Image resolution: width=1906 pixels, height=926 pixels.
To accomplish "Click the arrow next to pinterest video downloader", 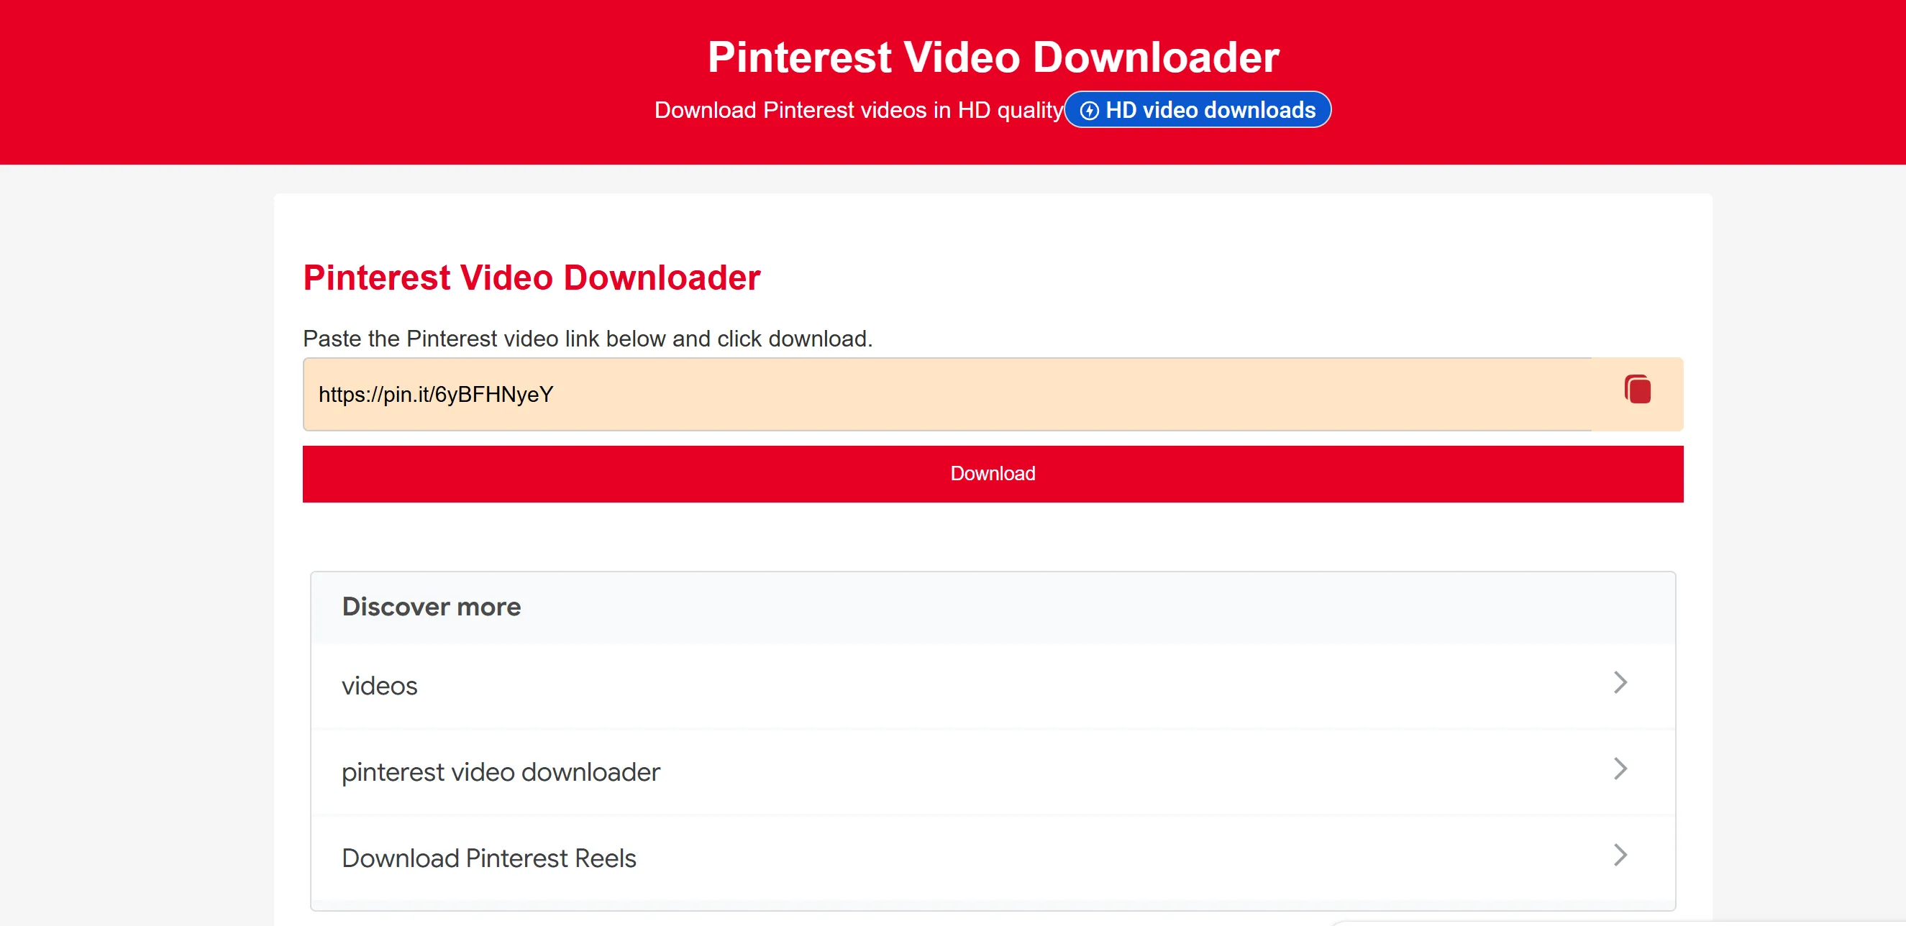I will (1620, 769).
